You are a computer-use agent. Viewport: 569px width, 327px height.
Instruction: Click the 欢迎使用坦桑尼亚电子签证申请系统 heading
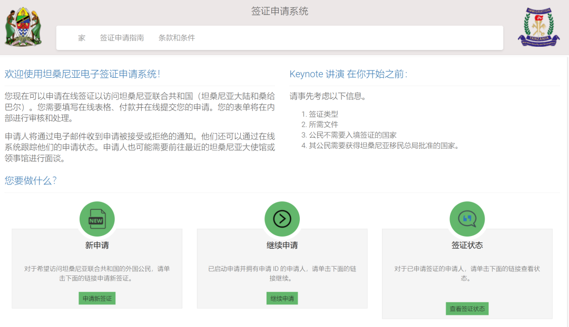click(82, 74)
